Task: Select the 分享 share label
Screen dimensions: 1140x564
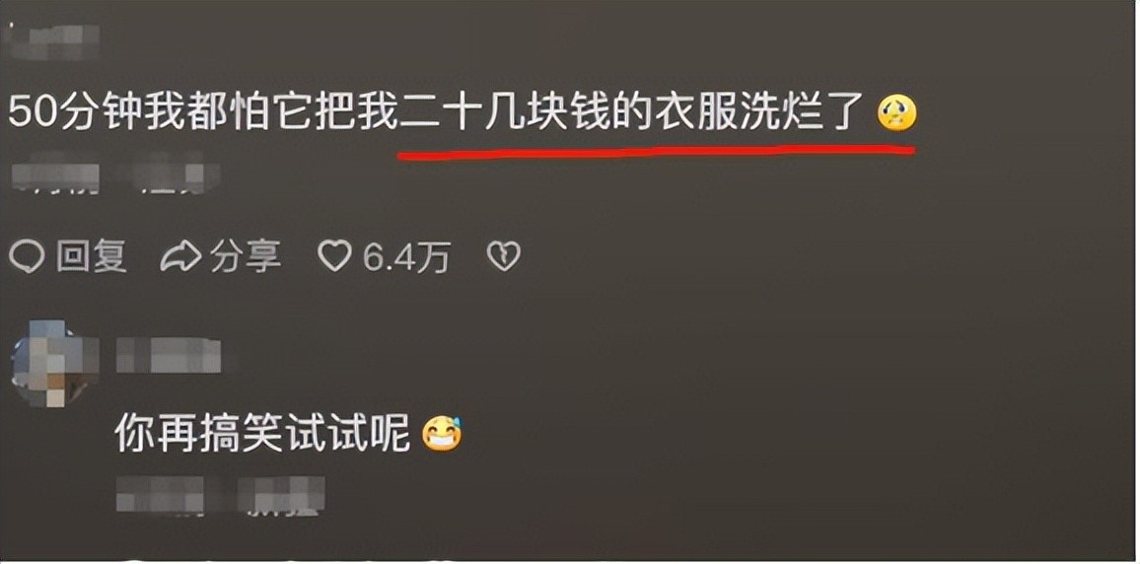Action: (x=245, y=256)
